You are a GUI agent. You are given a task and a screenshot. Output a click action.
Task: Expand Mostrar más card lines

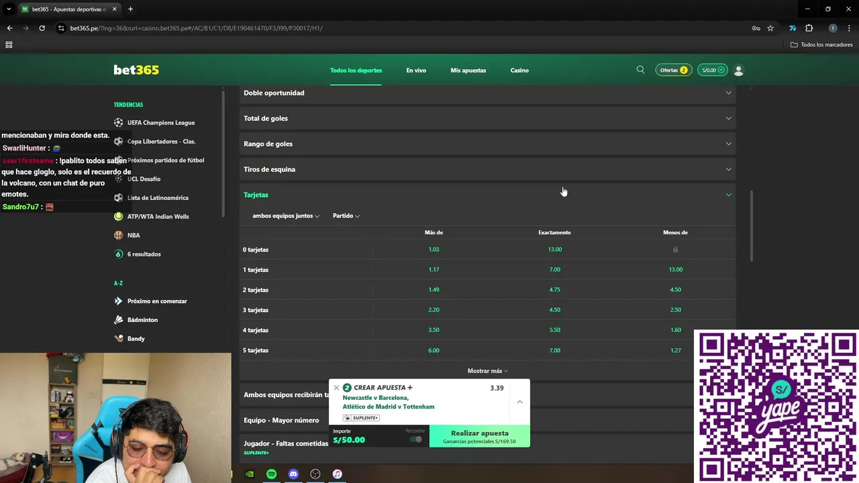(487, 371)
